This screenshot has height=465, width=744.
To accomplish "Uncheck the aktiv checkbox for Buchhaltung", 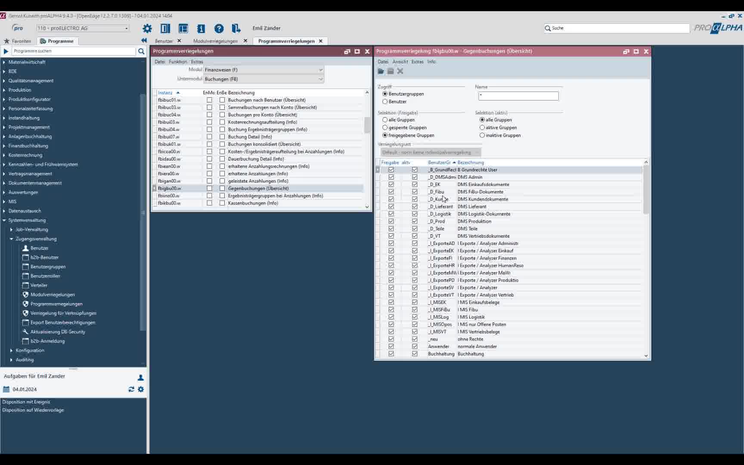I will [x=415, y=354].
